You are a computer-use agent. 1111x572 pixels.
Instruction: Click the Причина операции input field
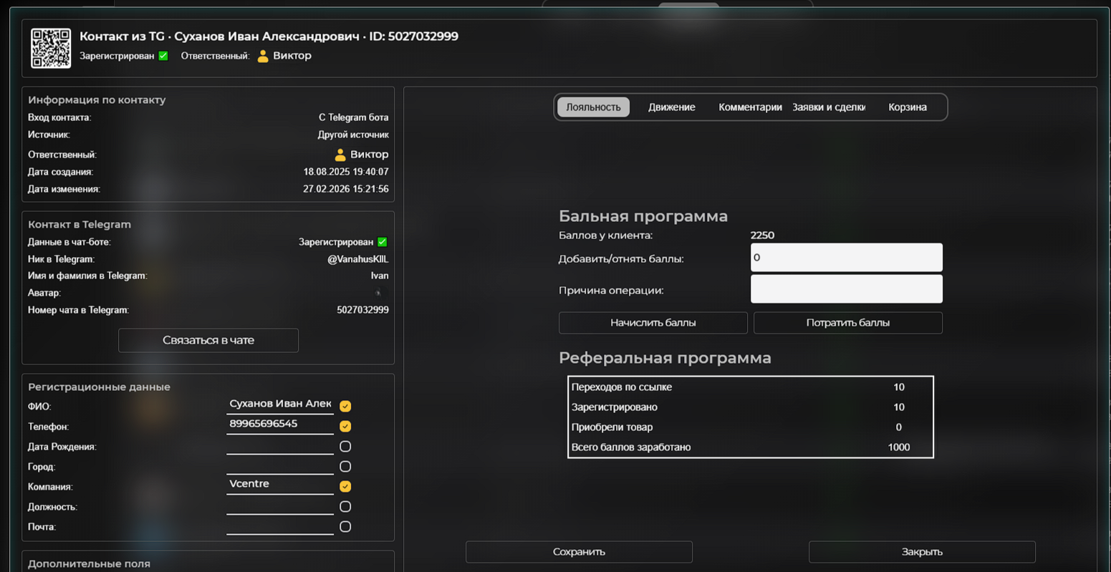(x=846, y=289)
